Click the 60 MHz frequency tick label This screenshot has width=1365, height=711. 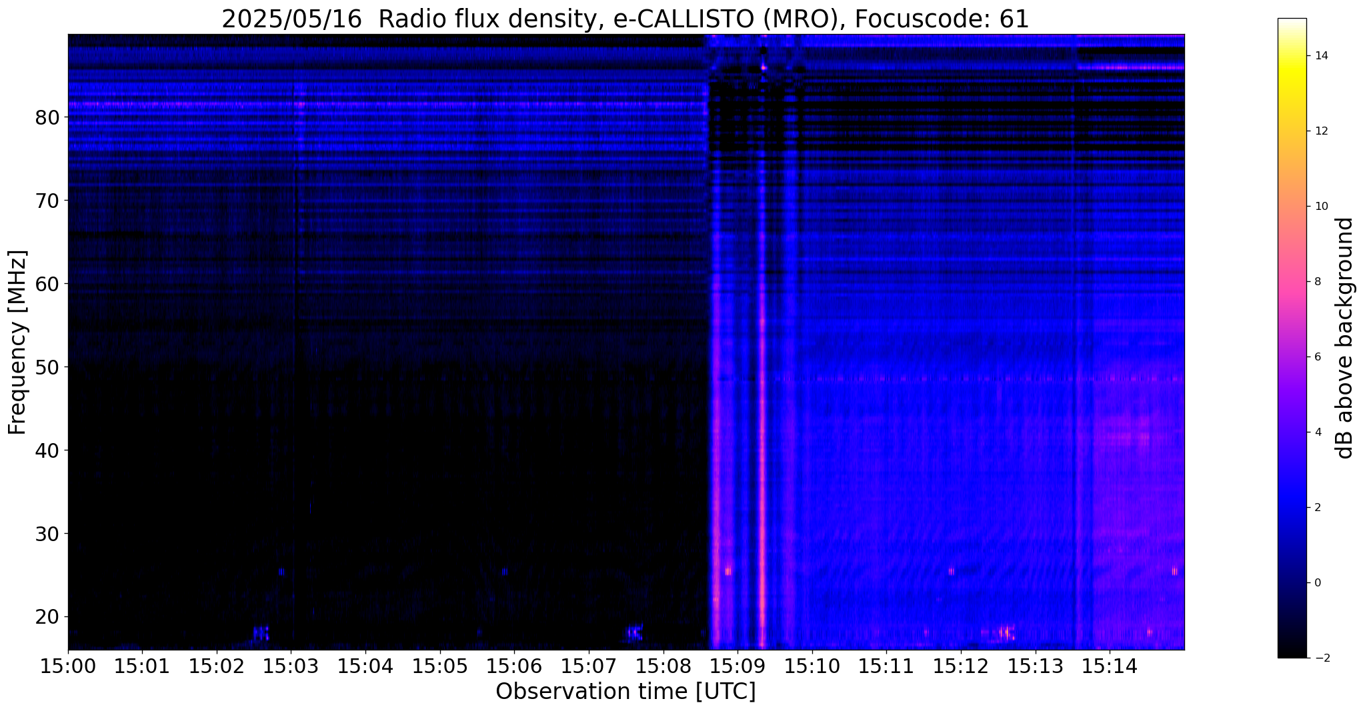(x=47, y=284)
